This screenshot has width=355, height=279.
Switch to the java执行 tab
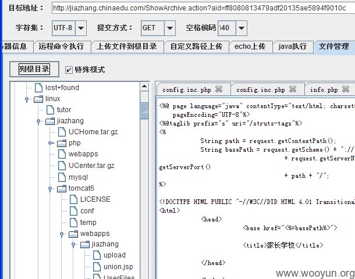coord(293,47)
